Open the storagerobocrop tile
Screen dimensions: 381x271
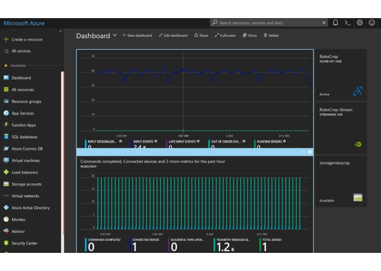point(341,182)
